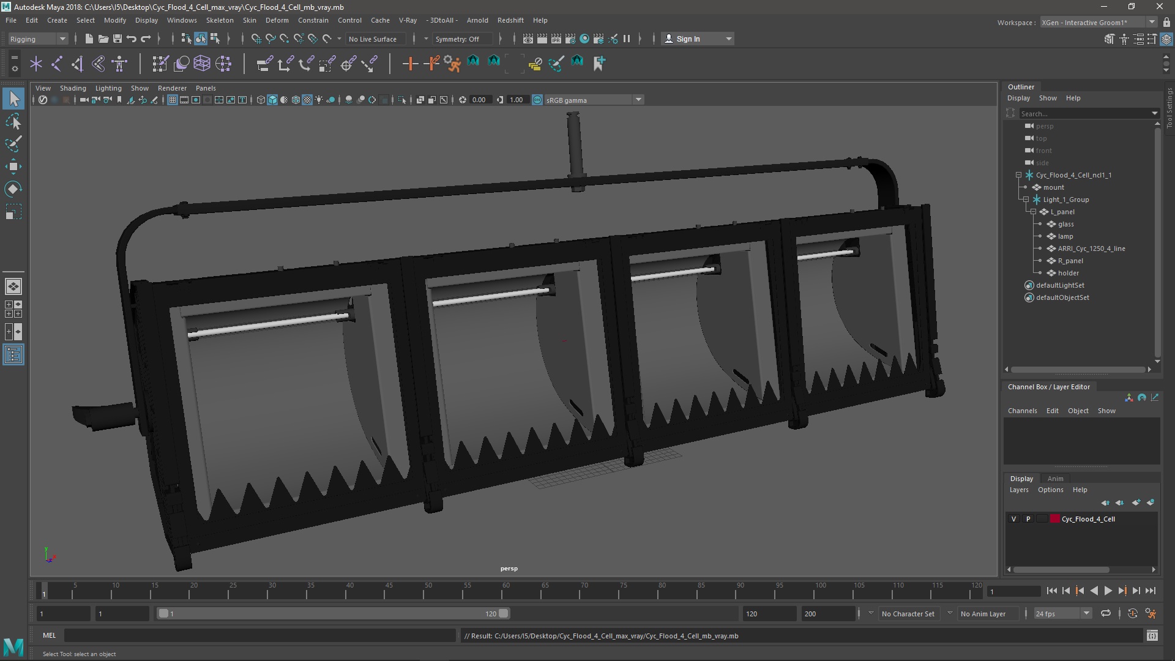Image resolution: width=1175 pixels, height=661 pixels.
Task: Toggle Auto Keyframe icon
Action: 1133,613
